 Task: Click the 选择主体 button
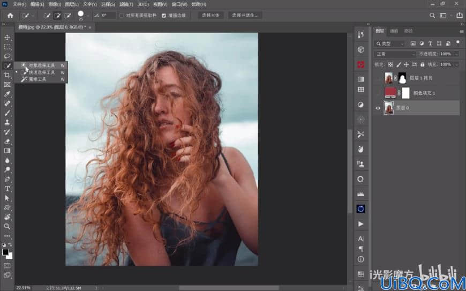coord(211,16)
